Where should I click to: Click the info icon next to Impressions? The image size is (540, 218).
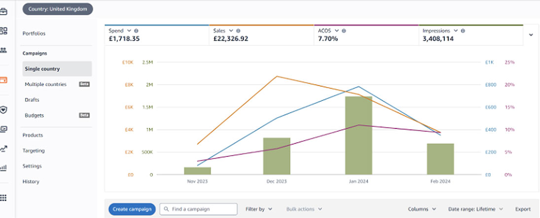(x=463, y=31)
